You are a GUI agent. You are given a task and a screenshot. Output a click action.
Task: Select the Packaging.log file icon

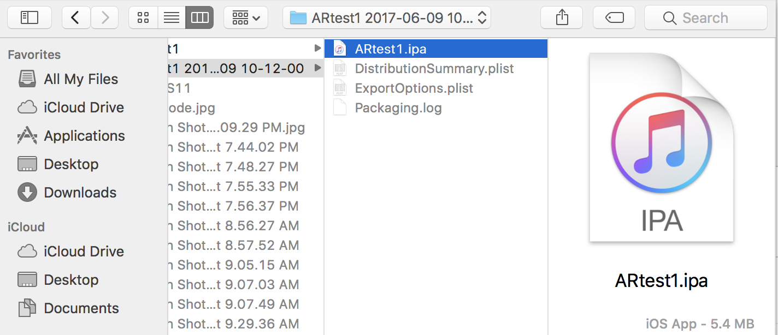[340, 108]
